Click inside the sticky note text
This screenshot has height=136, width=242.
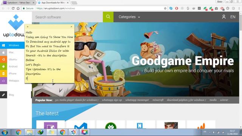click(50, 56)
